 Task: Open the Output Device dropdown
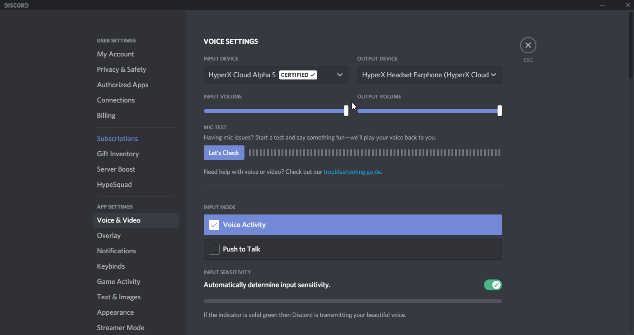click(x=493, y=75)
